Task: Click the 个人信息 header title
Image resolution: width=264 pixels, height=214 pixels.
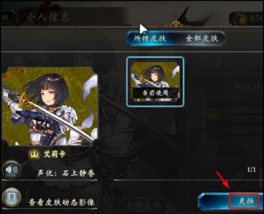Action: click(48, 17)
